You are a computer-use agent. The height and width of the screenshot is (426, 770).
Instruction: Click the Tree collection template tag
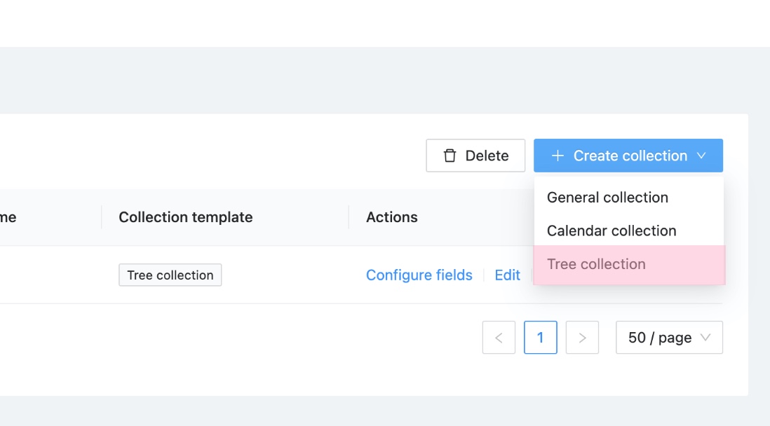tap(170, 275)
